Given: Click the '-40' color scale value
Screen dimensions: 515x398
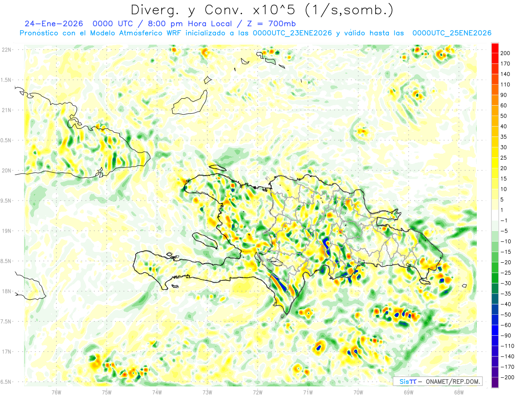Looking at the screenshot, I should (x=506, y=304).
